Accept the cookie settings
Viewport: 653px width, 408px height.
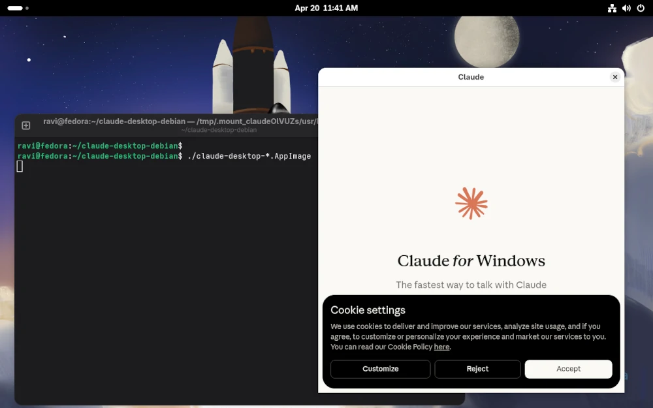tap(567, 369)
